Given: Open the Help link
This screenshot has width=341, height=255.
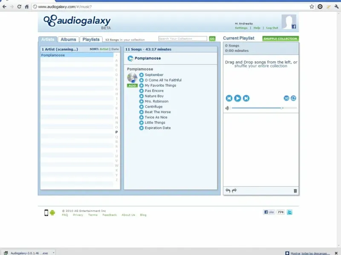Looking at the screenshot, I should [257, 28].
